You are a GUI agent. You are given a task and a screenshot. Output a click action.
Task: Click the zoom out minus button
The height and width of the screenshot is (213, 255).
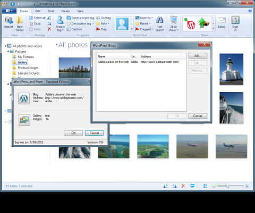214,186
